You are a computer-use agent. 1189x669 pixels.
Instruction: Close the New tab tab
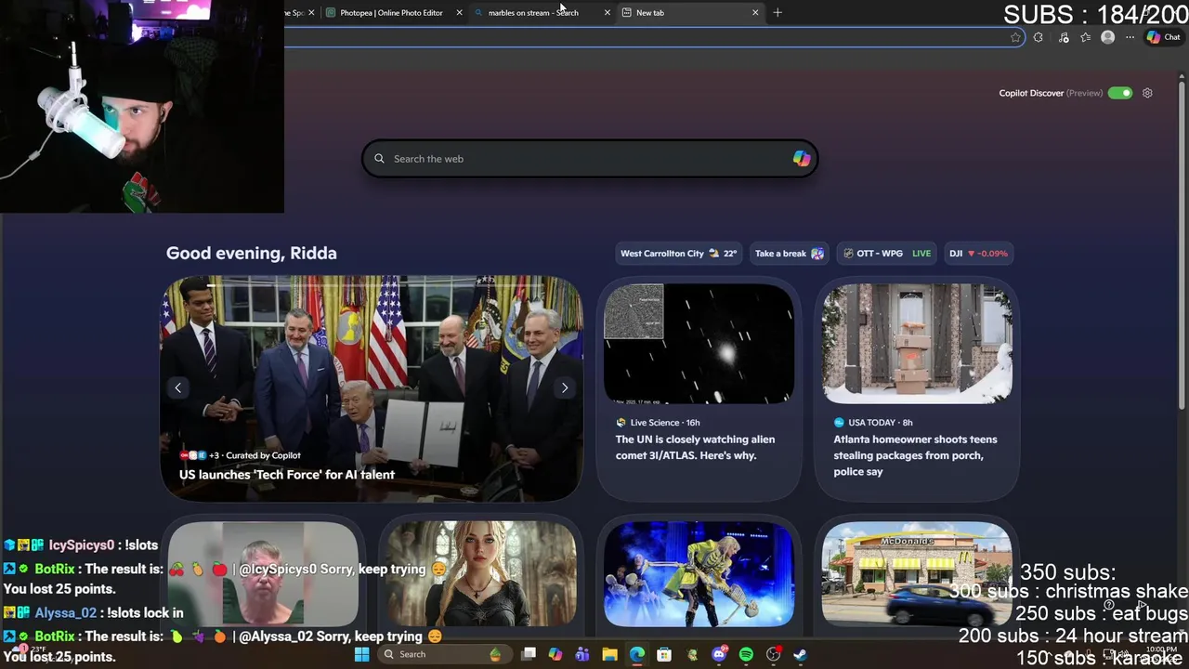pyautogui.click(x=754, y=13)
